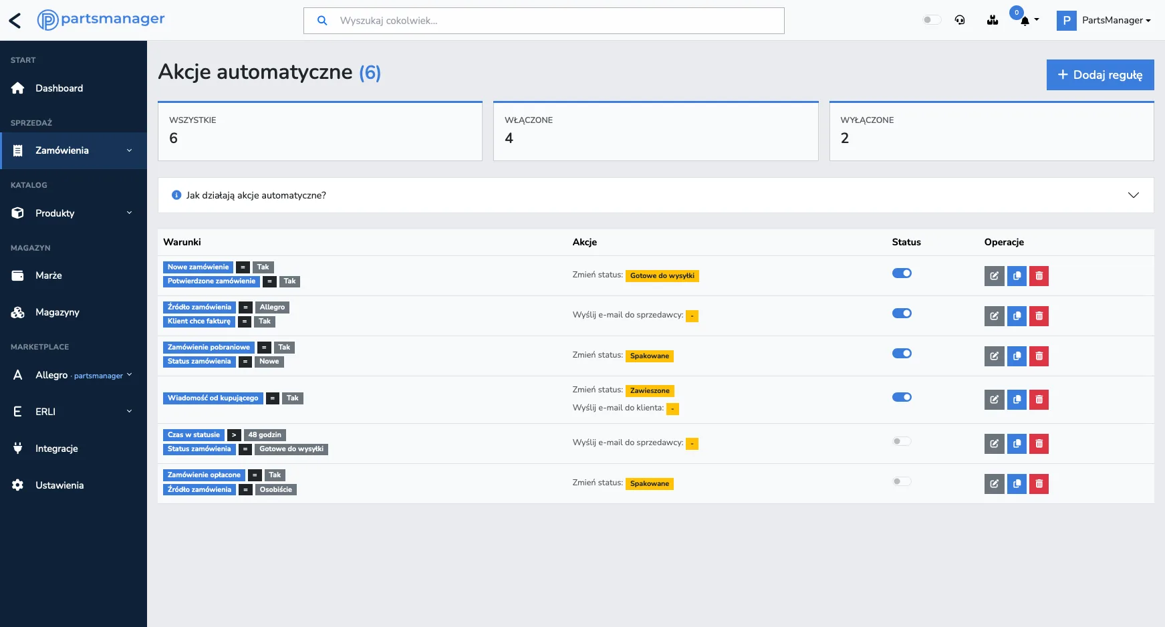The height and width of the screenshot is (627, 1165).
Task: Disable the Nowe zamówienie rule toggle
Action: click(x=902, y=273)
